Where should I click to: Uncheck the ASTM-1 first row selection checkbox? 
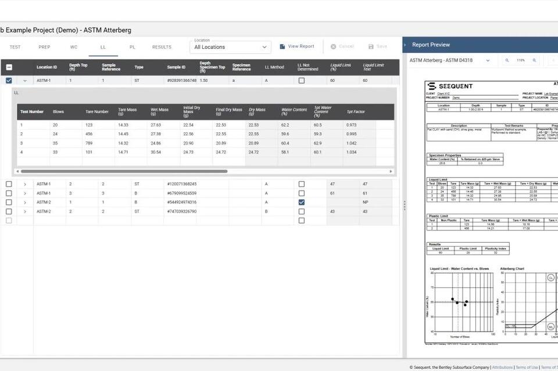tap(9, 81)
